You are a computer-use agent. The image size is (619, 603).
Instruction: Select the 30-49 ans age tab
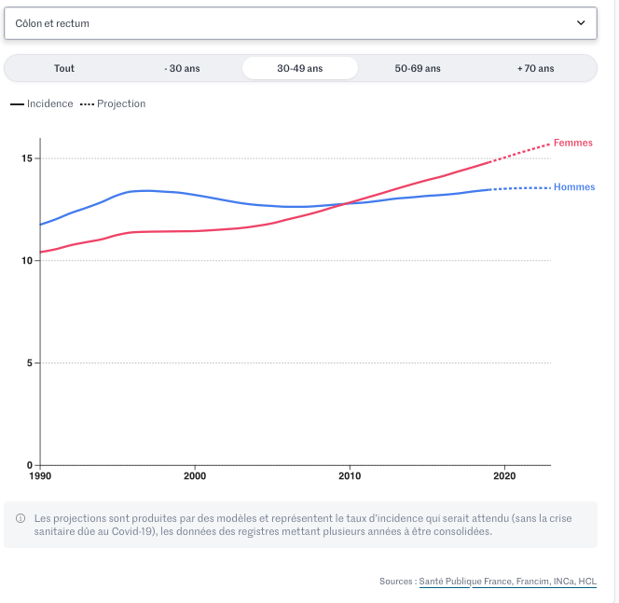300,68
